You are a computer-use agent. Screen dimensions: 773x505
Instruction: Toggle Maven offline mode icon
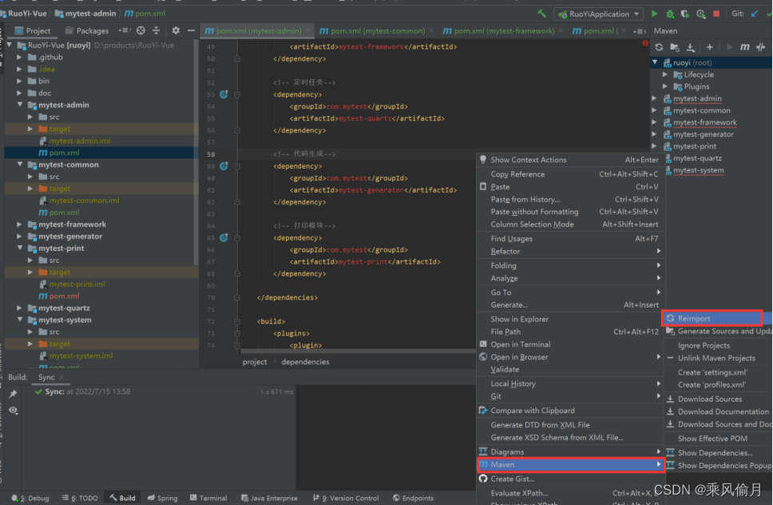click(760, 47)
